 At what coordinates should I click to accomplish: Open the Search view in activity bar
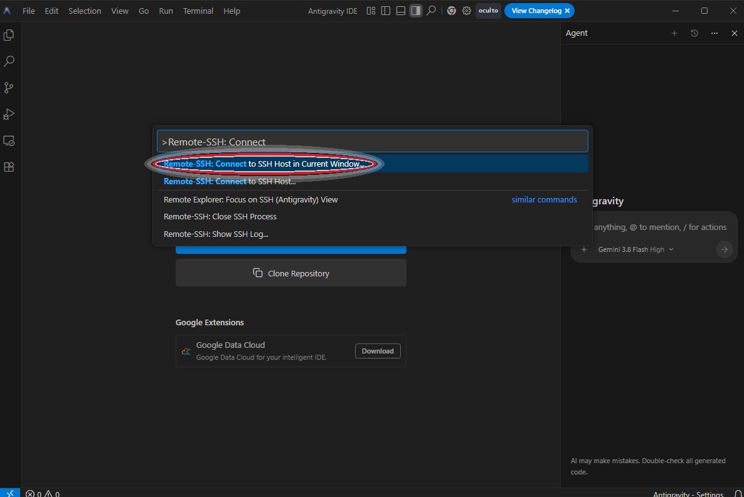[x=9, y=61]
